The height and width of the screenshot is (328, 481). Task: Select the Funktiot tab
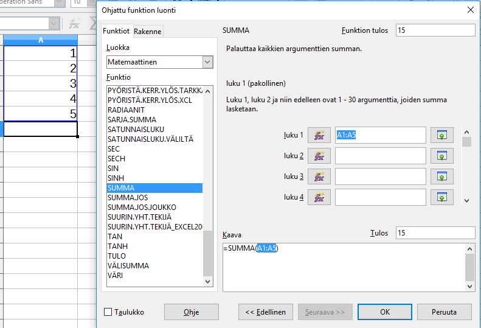(x=116, y=31)
